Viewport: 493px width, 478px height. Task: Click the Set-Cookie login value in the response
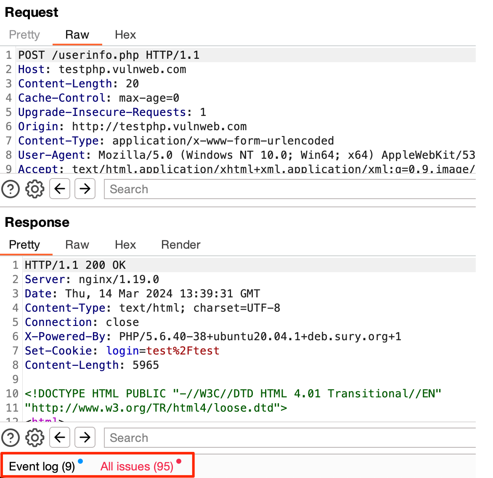point(184,351)
